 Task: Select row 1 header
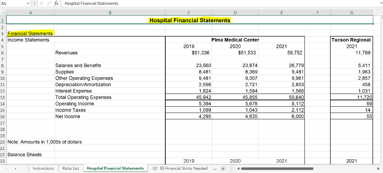pos(3,21)
